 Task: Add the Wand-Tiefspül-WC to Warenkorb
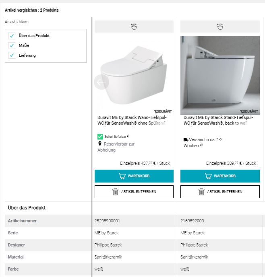click(x=134, y=176)
